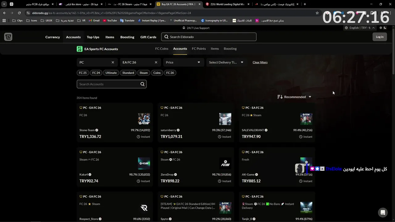Open the live chat bubble icon

tap(383, 212)
